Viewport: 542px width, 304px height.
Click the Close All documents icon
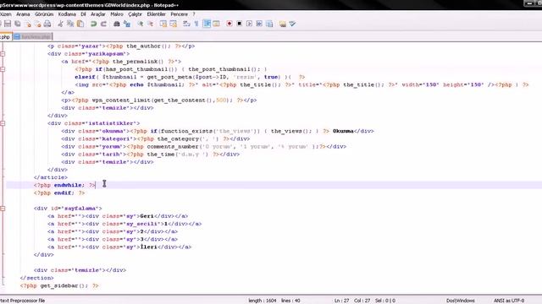click(37, 24)
